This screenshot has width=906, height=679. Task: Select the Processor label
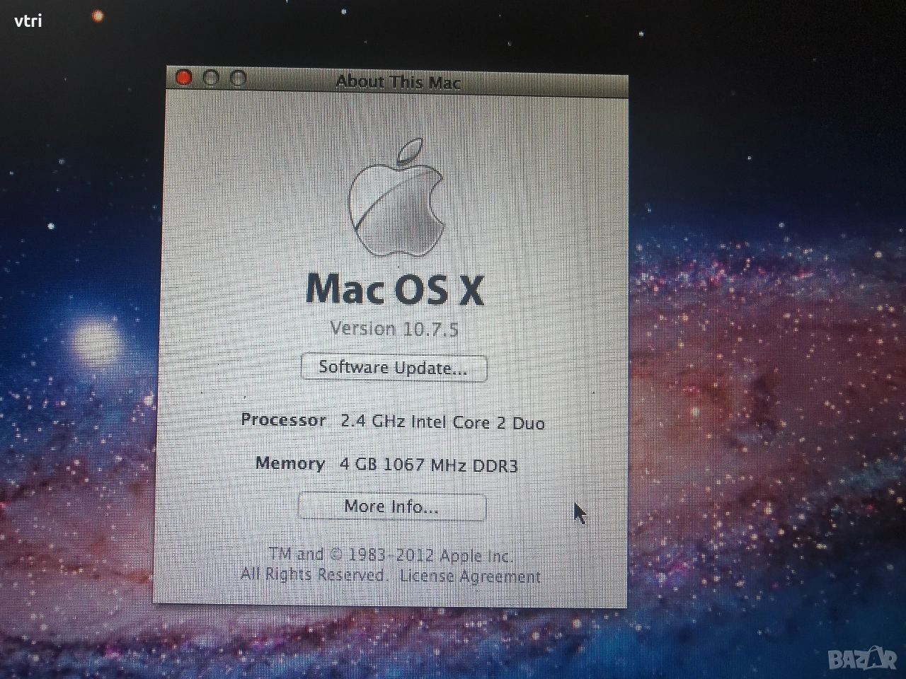(x=283, y=420)
